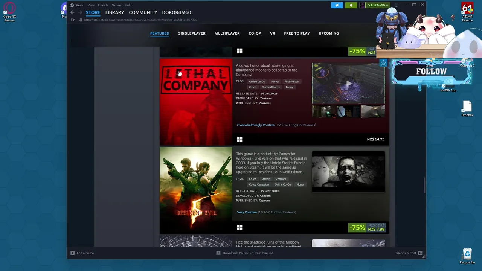Screen dimensions: 482x271
Task: Click Lethal Company's Survival Horror tag
Action: click(271, 87)
